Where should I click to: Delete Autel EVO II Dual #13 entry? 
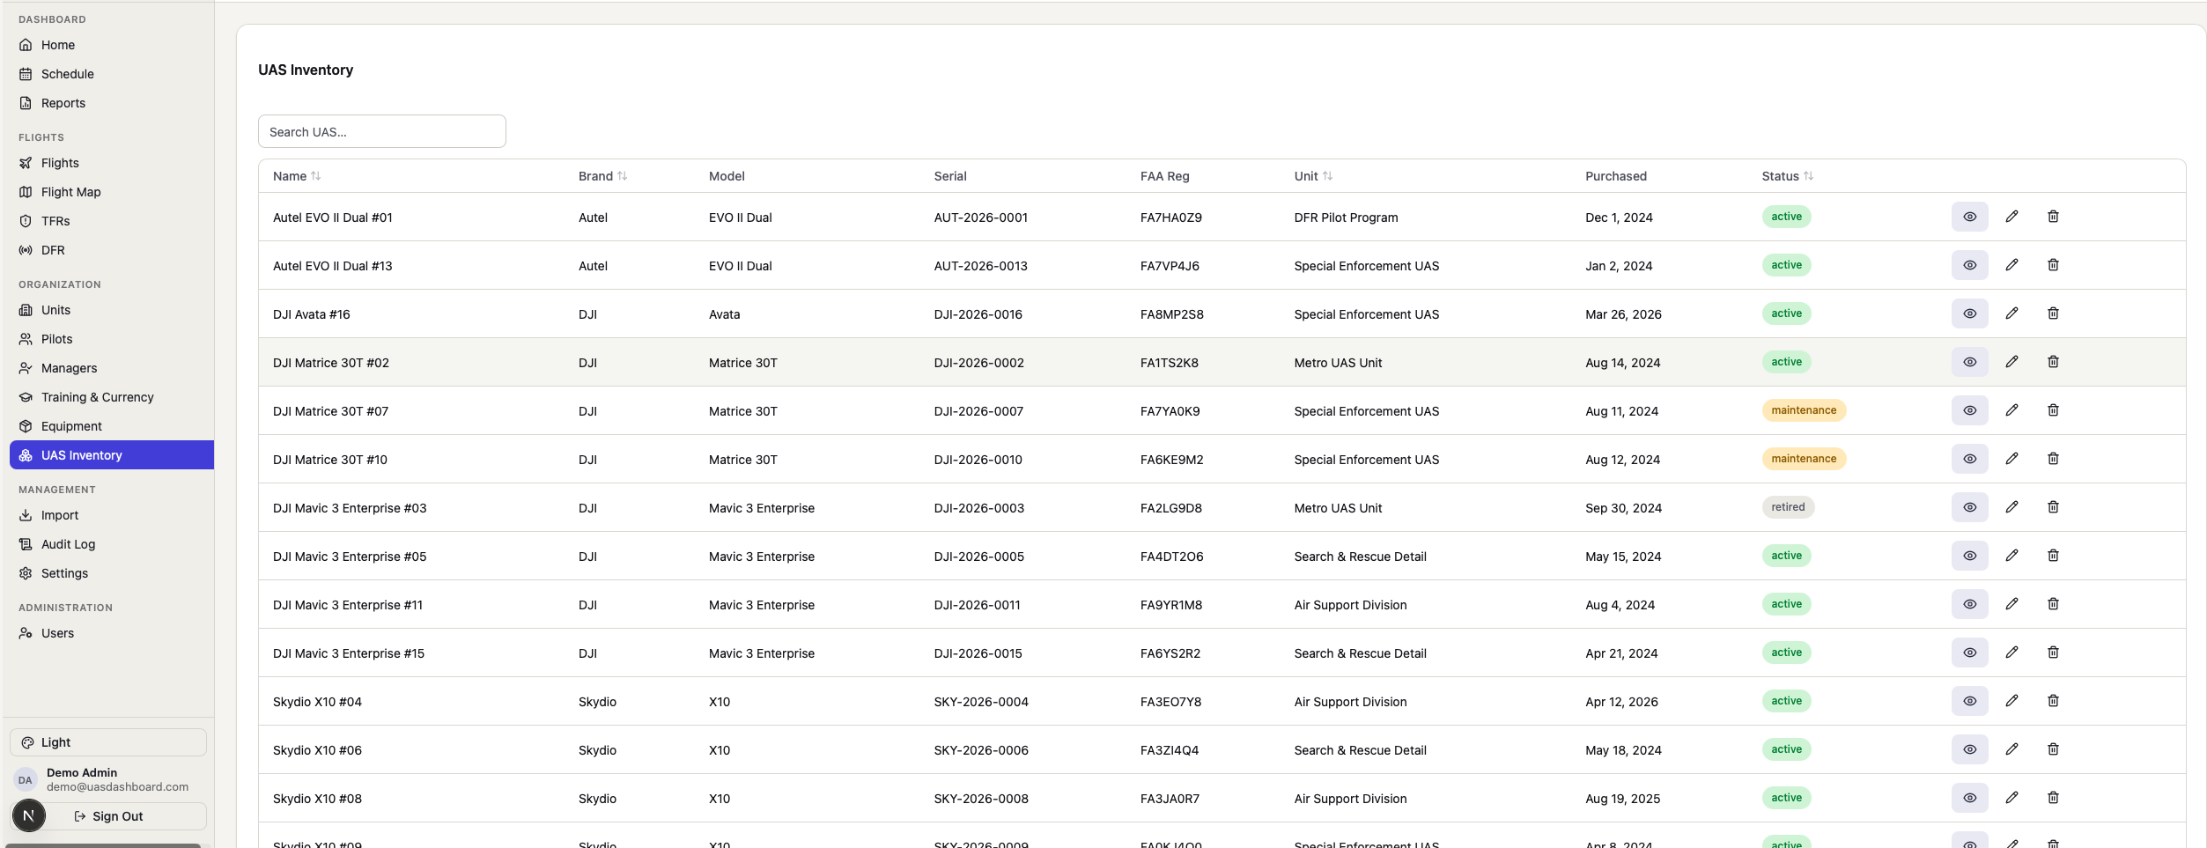pyautogui.click(x=2053, y=265)
